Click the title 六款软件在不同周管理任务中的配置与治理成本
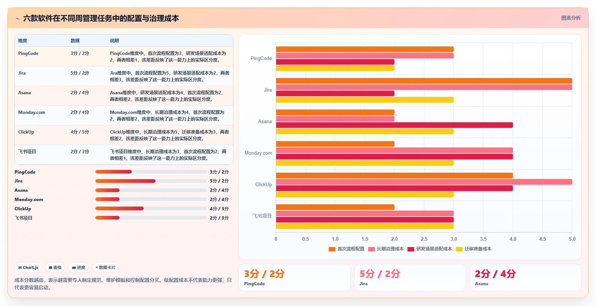The width and height of the screenshot is (596, 306). click(101, 19)
